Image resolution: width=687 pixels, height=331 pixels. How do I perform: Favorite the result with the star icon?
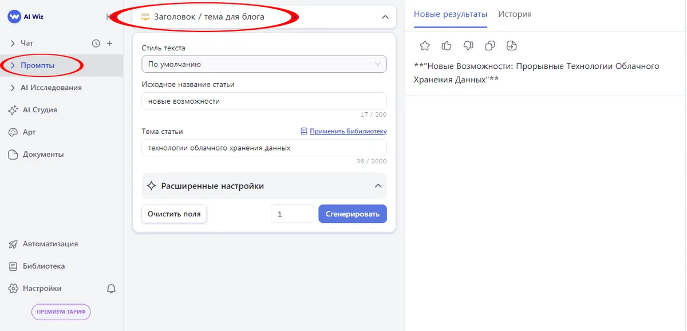(x=424, y=45)
